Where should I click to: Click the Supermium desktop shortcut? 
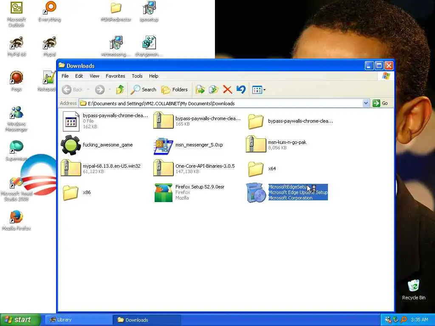tap(17, 147)
